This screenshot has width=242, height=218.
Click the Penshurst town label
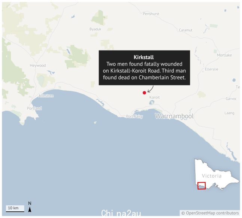(151, 14)
